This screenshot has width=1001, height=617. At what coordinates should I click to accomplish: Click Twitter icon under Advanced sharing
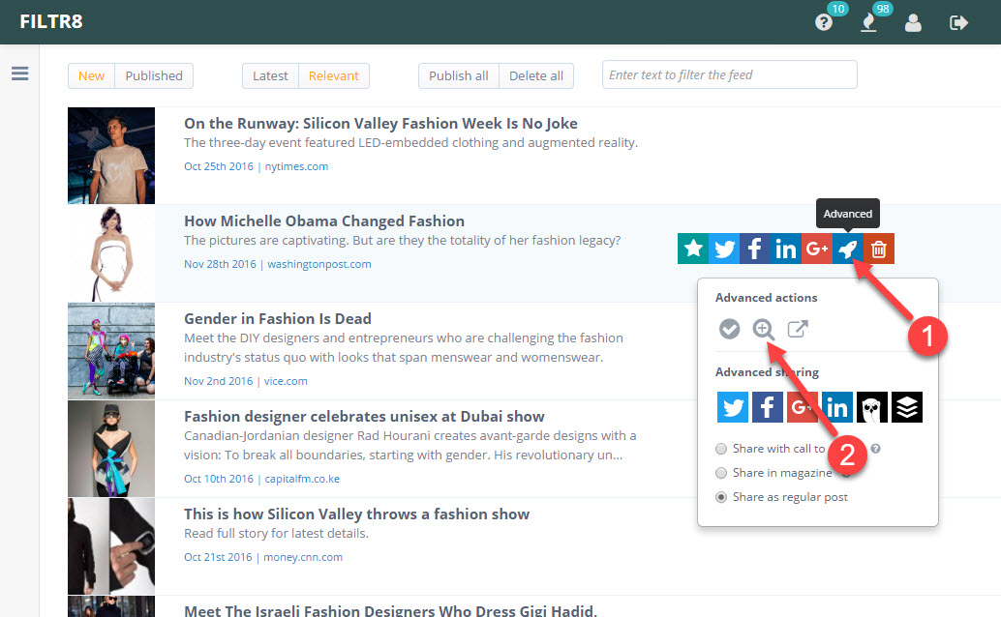point(732,407)
